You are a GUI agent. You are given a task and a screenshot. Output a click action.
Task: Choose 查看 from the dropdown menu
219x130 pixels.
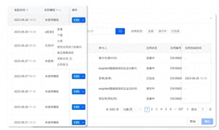60,29
